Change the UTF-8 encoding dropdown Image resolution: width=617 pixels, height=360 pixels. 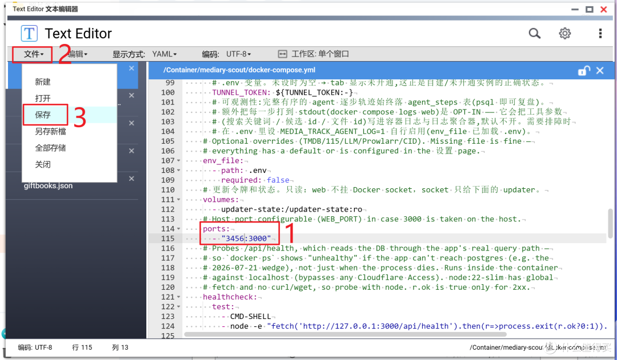click(x=238, y=54)
